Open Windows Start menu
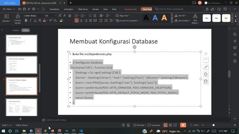The width and height of the screenshot is (239, 134). [x=3, y=131]
